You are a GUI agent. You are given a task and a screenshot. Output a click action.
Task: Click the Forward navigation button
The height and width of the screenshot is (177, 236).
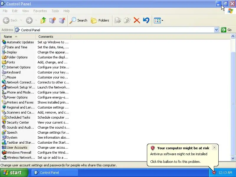29,20
